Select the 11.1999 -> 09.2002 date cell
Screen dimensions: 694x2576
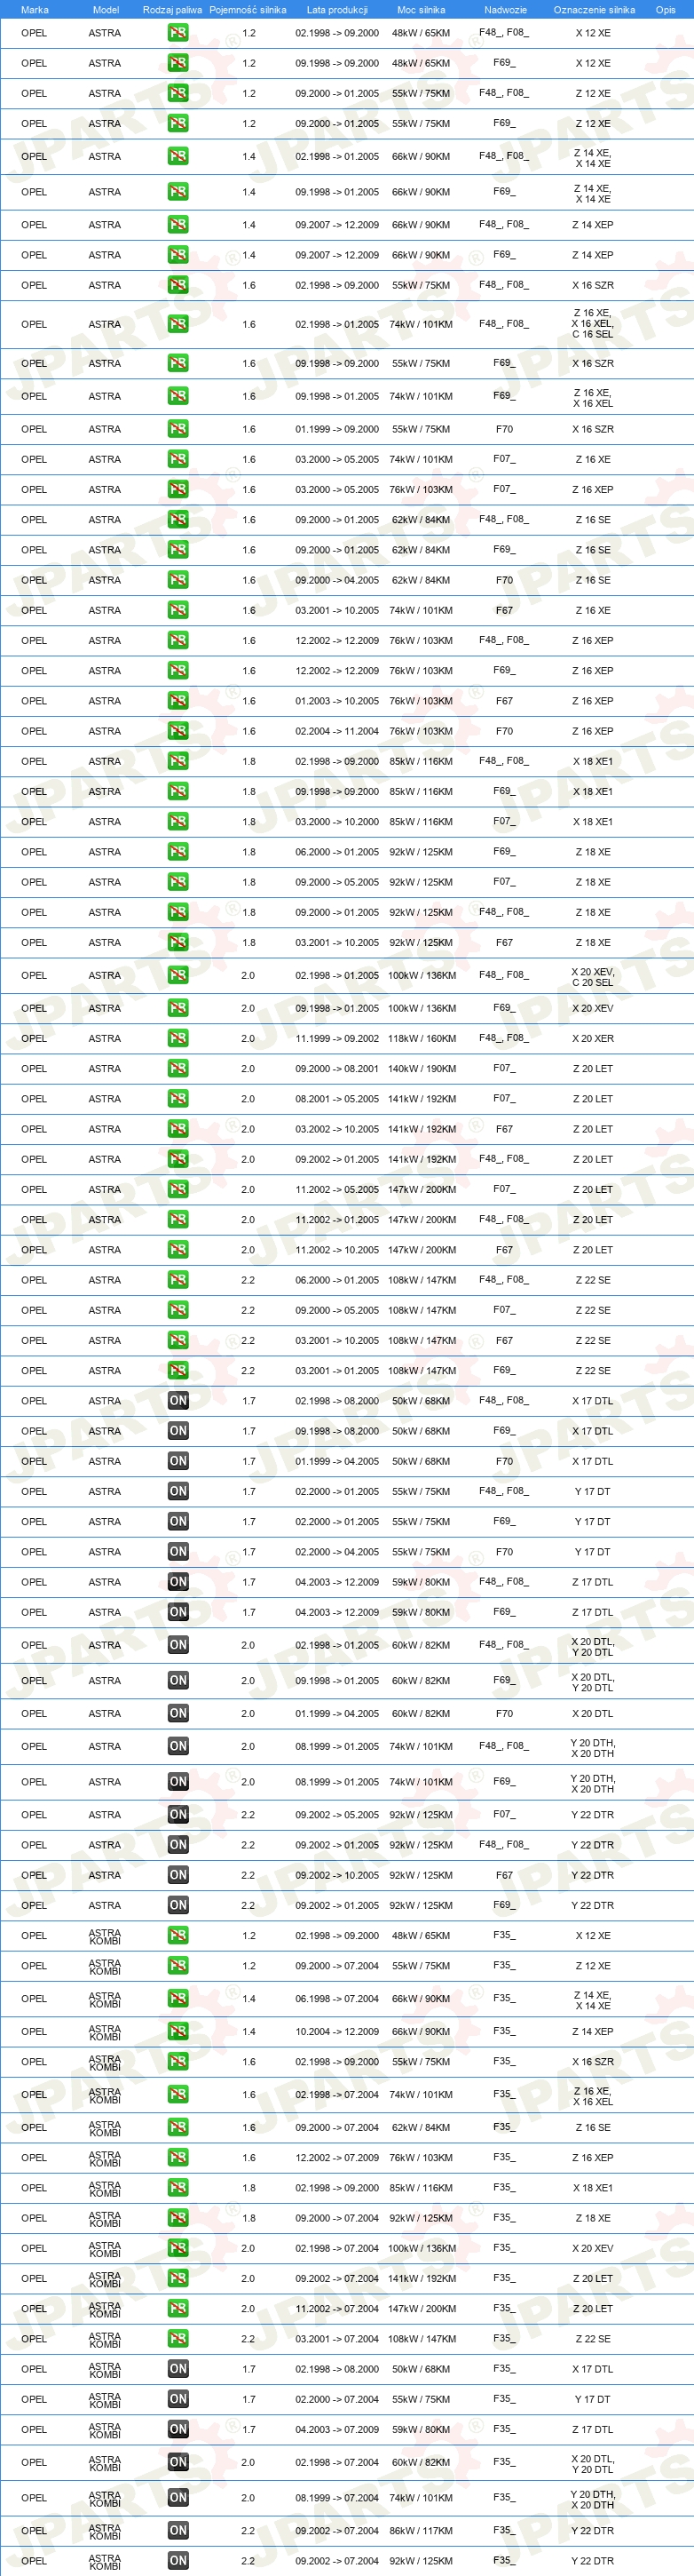coord(336,1038)
